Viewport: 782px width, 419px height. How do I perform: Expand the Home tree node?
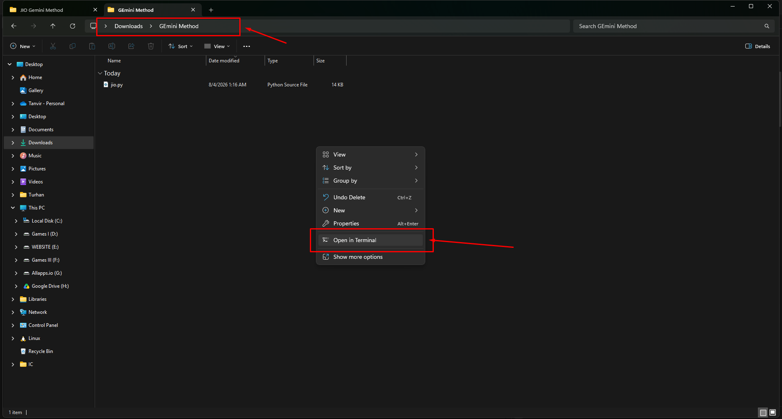point(13,77)
